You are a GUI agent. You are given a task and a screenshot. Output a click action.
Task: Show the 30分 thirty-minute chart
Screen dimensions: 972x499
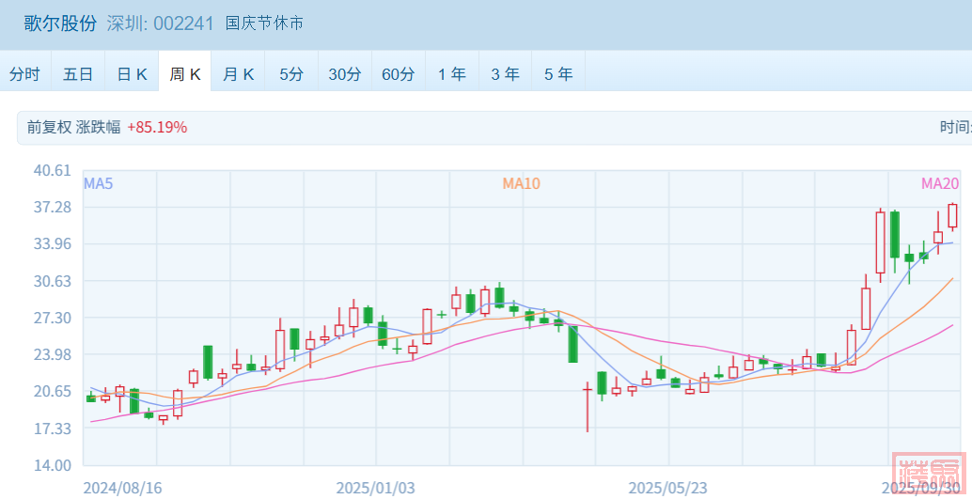click(x=345, y=74)
